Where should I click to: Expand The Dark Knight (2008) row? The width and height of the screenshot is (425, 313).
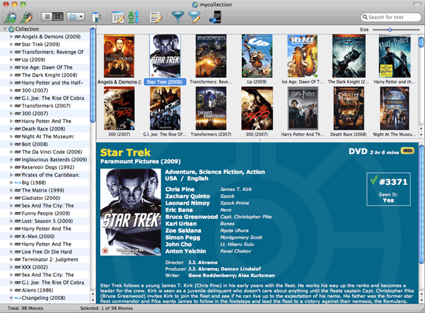coord(11,75)
